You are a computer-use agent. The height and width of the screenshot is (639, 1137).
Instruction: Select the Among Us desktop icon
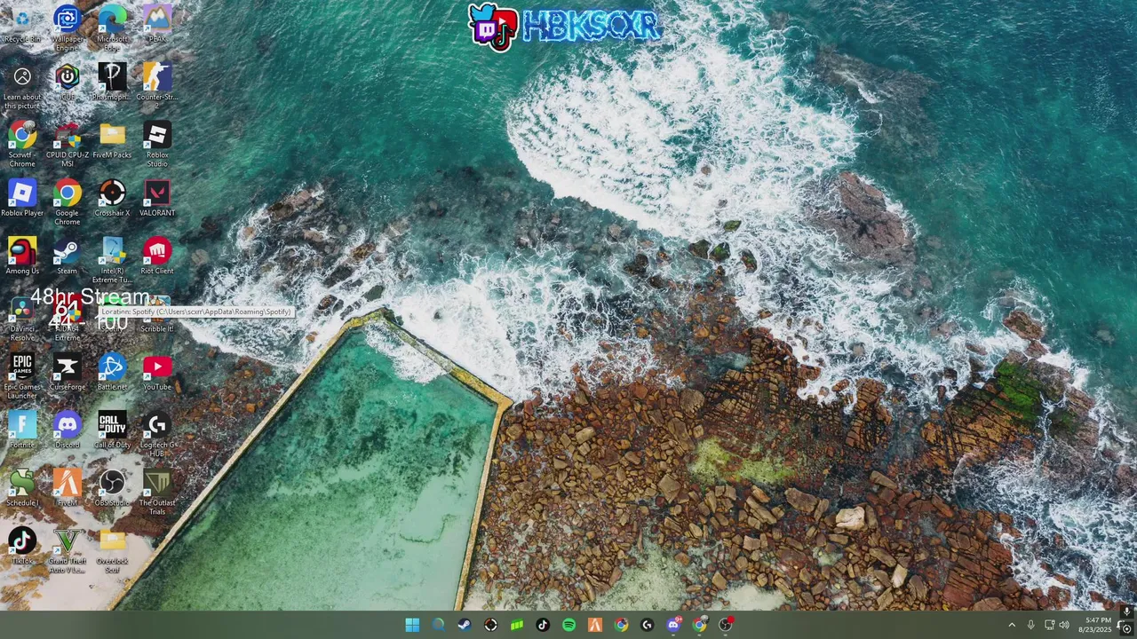pos(22,256)
